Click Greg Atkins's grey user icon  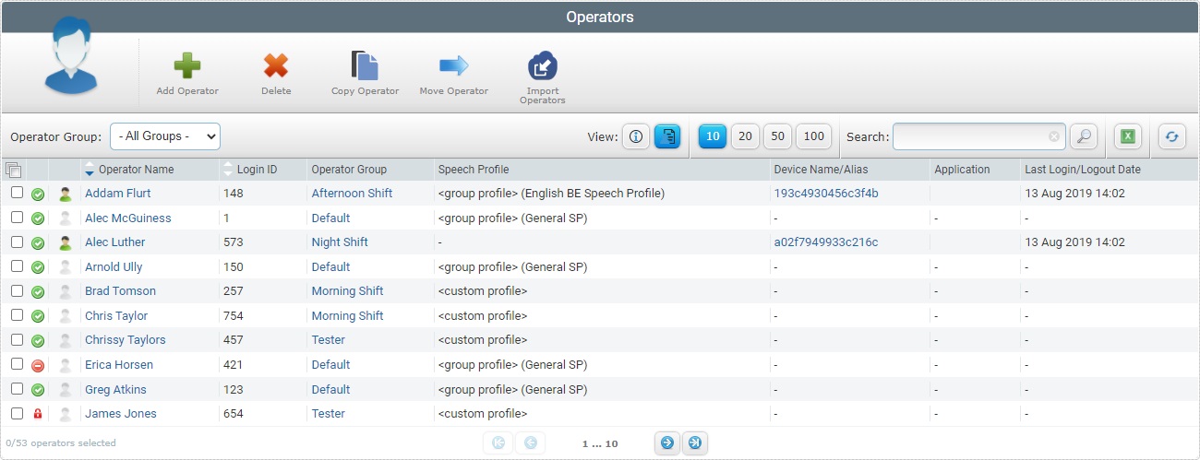click(x=65, y=390)
